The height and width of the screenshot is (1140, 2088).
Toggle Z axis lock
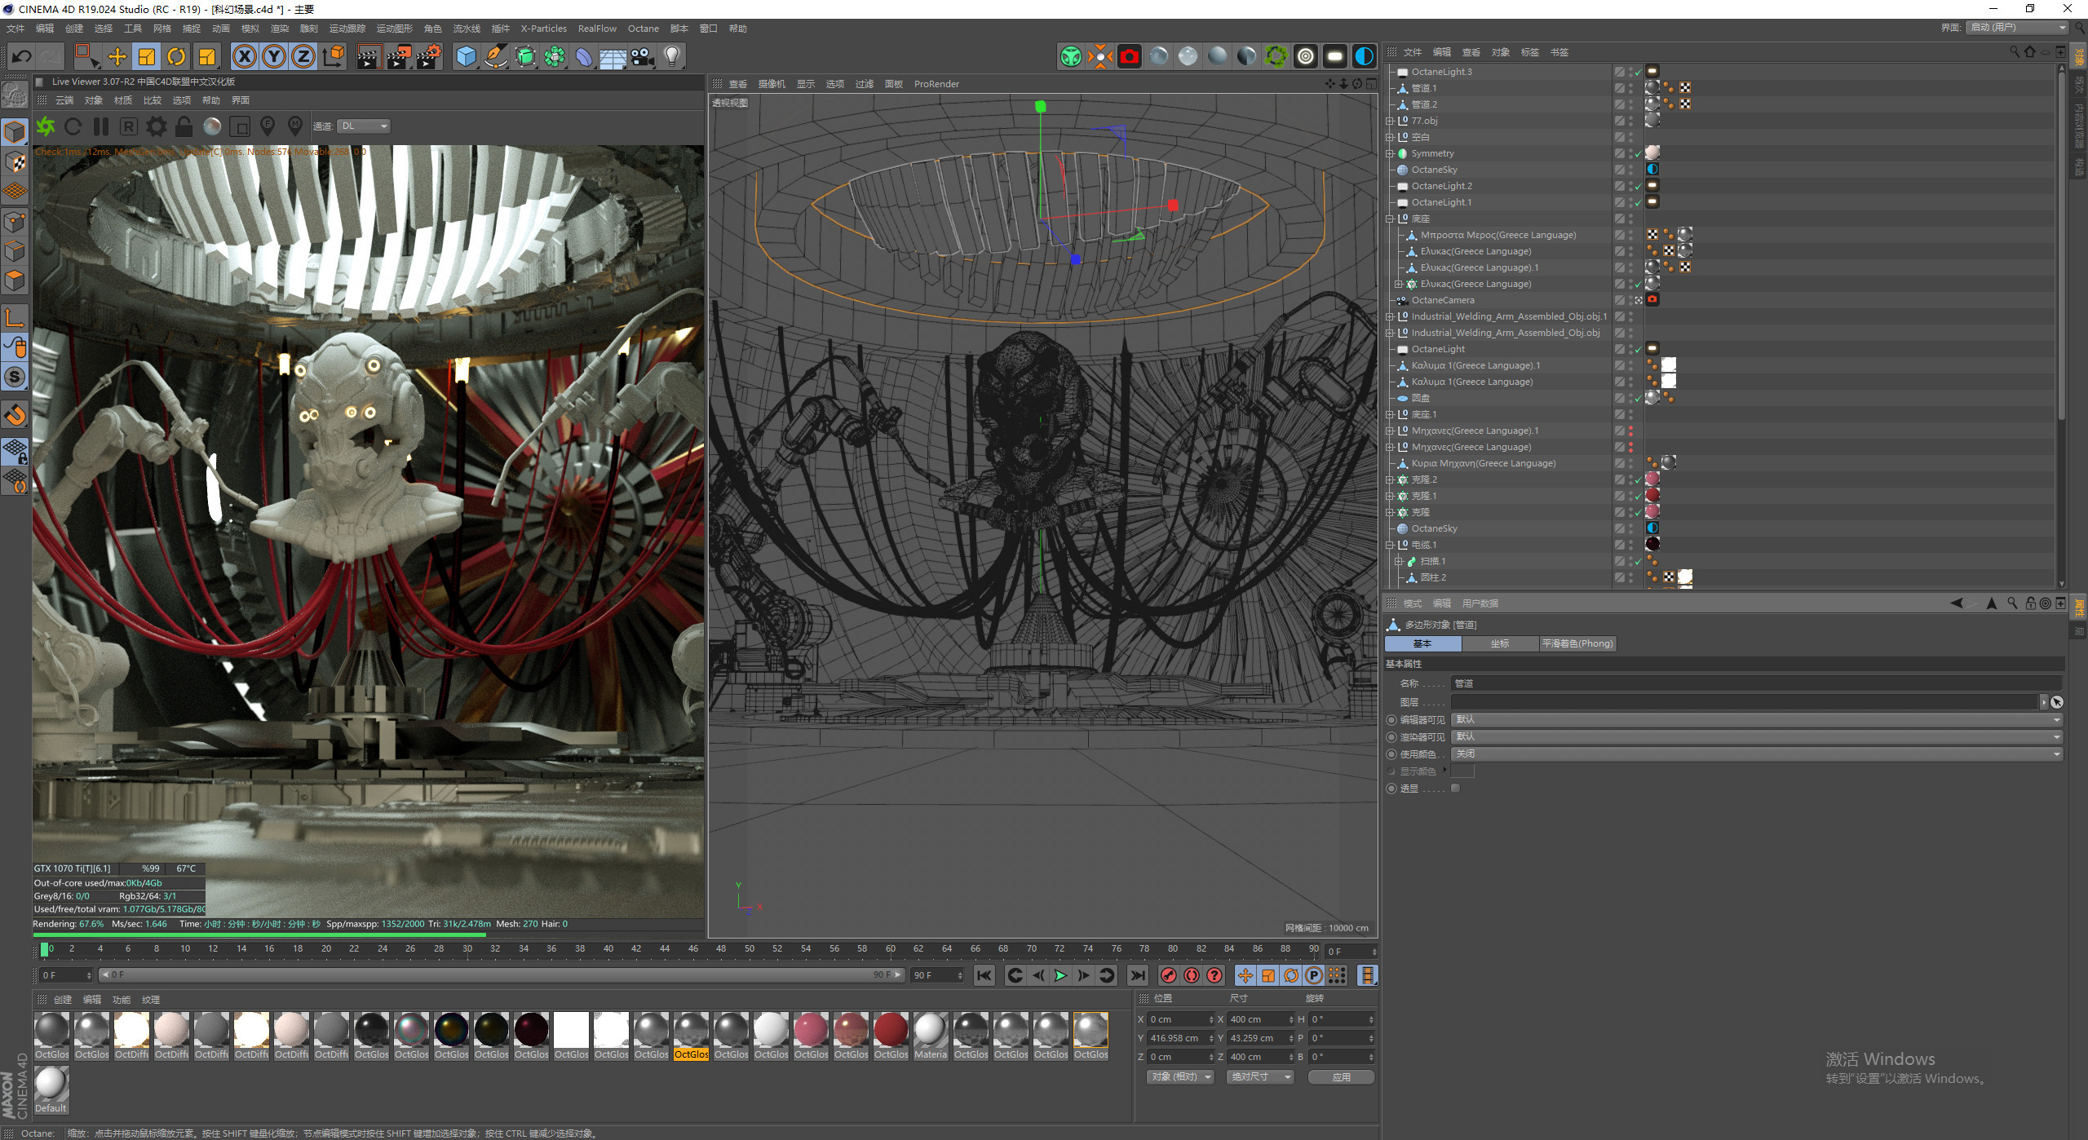303,56
